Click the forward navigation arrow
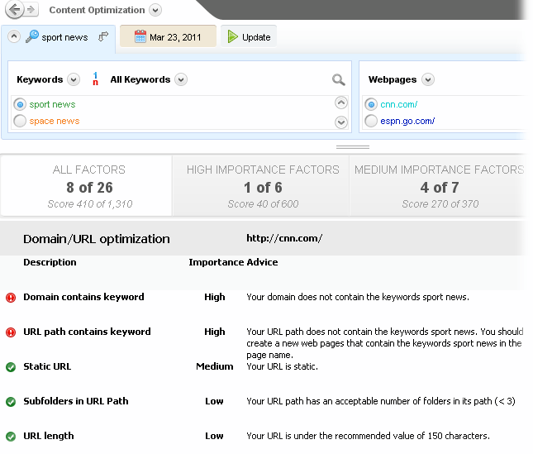Image resolution: width=533 pixels, height=454 pixels. (x=31, y=10)
